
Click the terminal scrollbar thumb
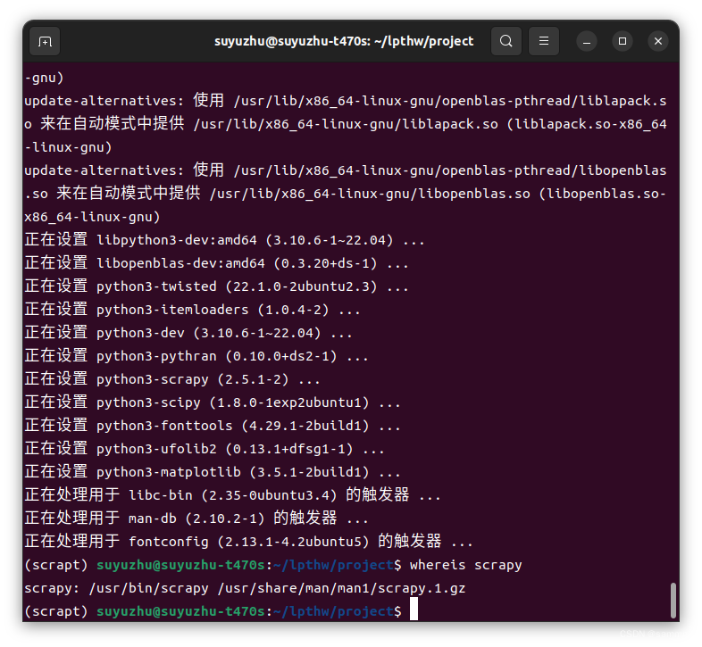(x=673, y=600)
